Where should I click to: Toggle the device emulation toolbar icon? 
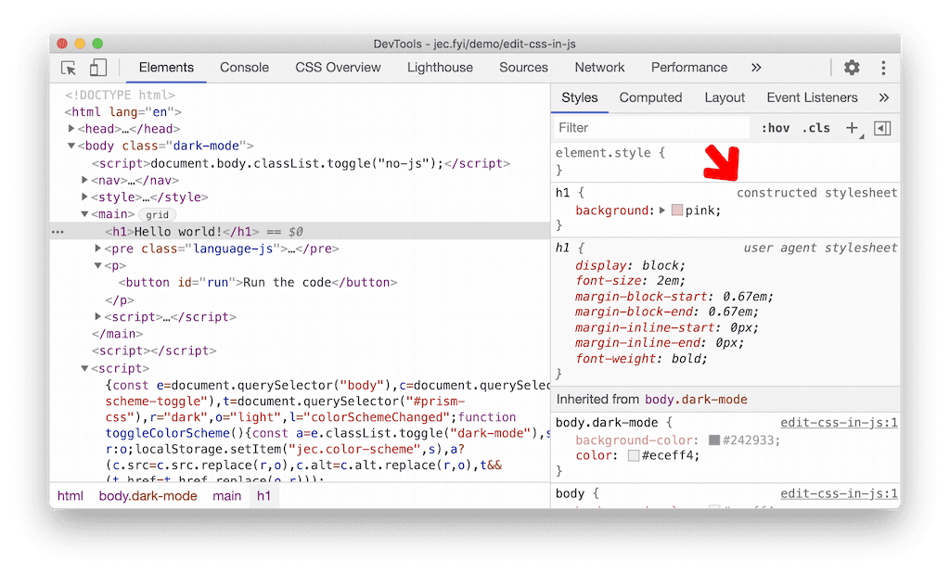[97, 67]
